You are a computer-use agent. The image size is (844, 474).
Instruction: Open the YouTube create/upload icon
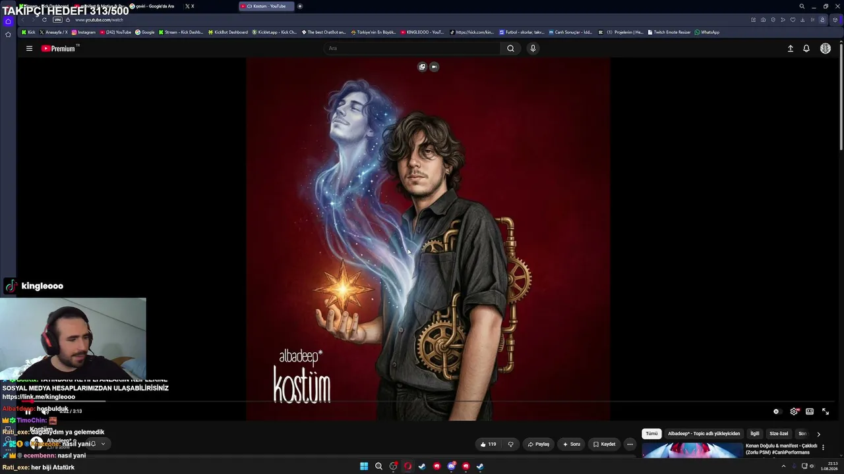click(x=790, y=48)
